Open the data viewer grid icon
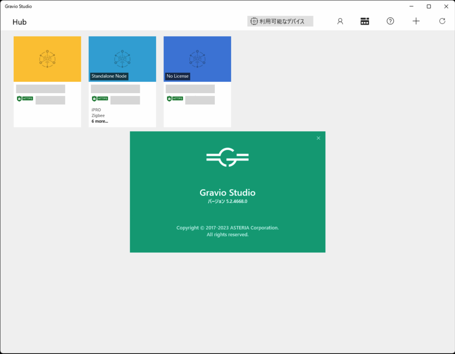This screenshot has height=354, width=455. coord(365,21)
